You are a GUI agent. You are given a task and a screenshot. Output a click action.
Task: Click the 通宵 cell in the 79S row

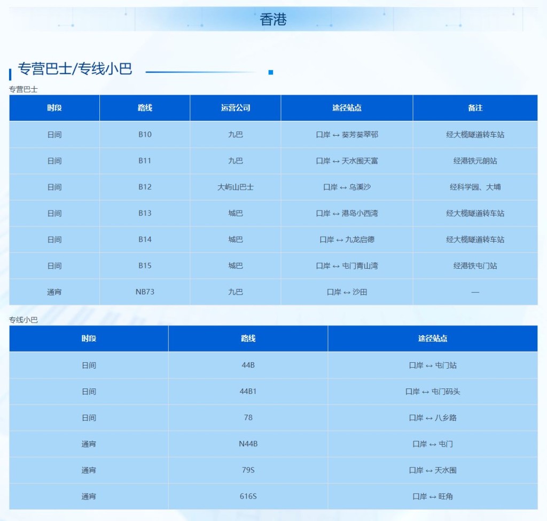(89, 470)
